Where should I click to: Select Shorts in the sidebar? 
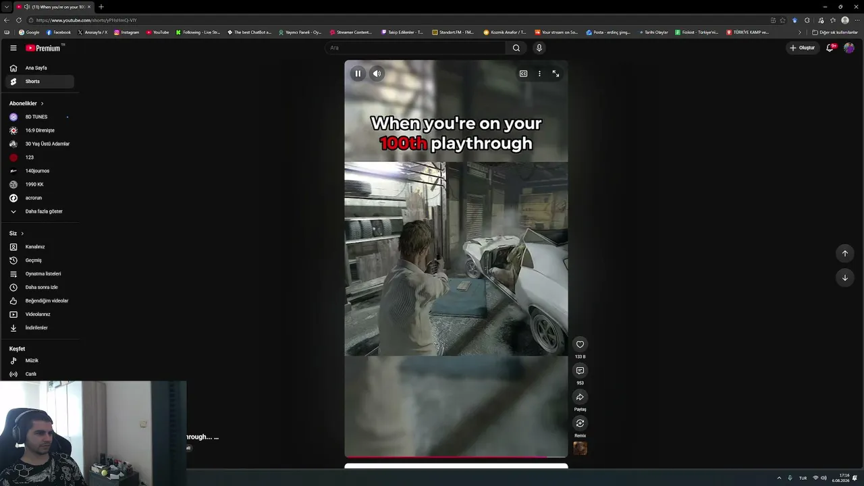pos(40,82)
